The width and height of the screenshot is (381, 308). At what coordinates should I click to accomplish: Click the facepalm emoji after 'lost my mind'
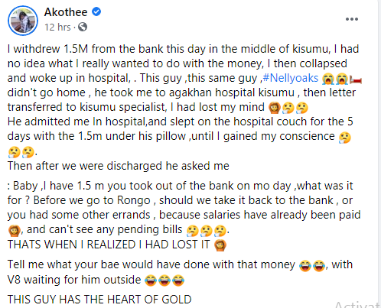click(275, 108)
